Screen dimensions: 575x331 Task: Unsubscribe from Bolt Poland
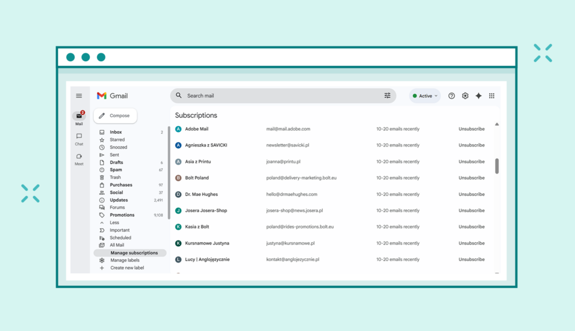click(472, 178)
